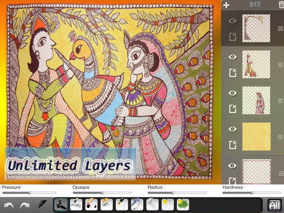Show all brushes with the All button
Viewport: 284px width, 213px height.
(x=275, y=205)
